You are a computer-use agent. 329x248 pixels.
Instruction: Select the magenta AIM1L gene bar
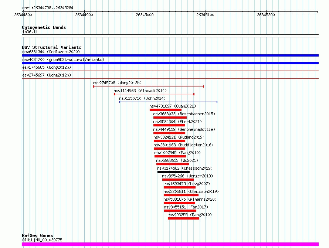coord(170,244)
